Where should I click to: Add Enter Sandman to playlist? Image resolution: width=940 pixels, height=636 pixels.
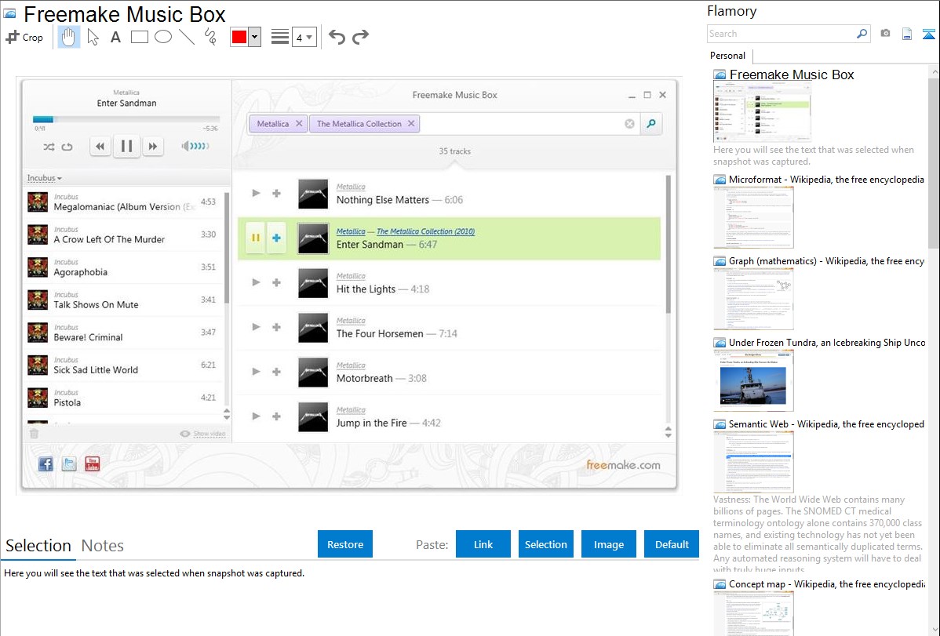276,238
